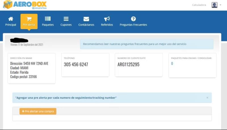Open Preguntas Frecuentes question mark icon
Screen dimensions: 227x130
tap(133, 19)
